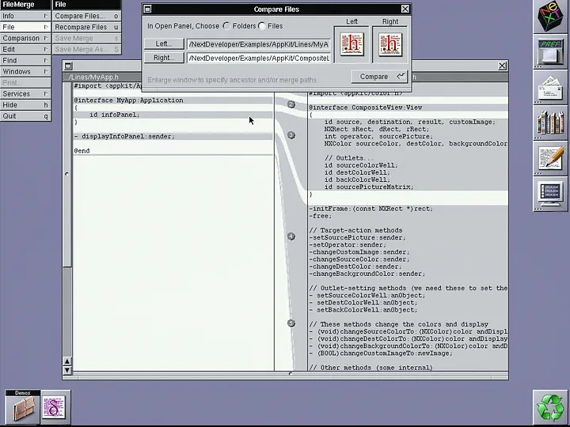This screenshot has width=570, height=427.
Task: Choose Quit from the FileMerge menu
Action: pyautogui.click(x=25, y=116)
